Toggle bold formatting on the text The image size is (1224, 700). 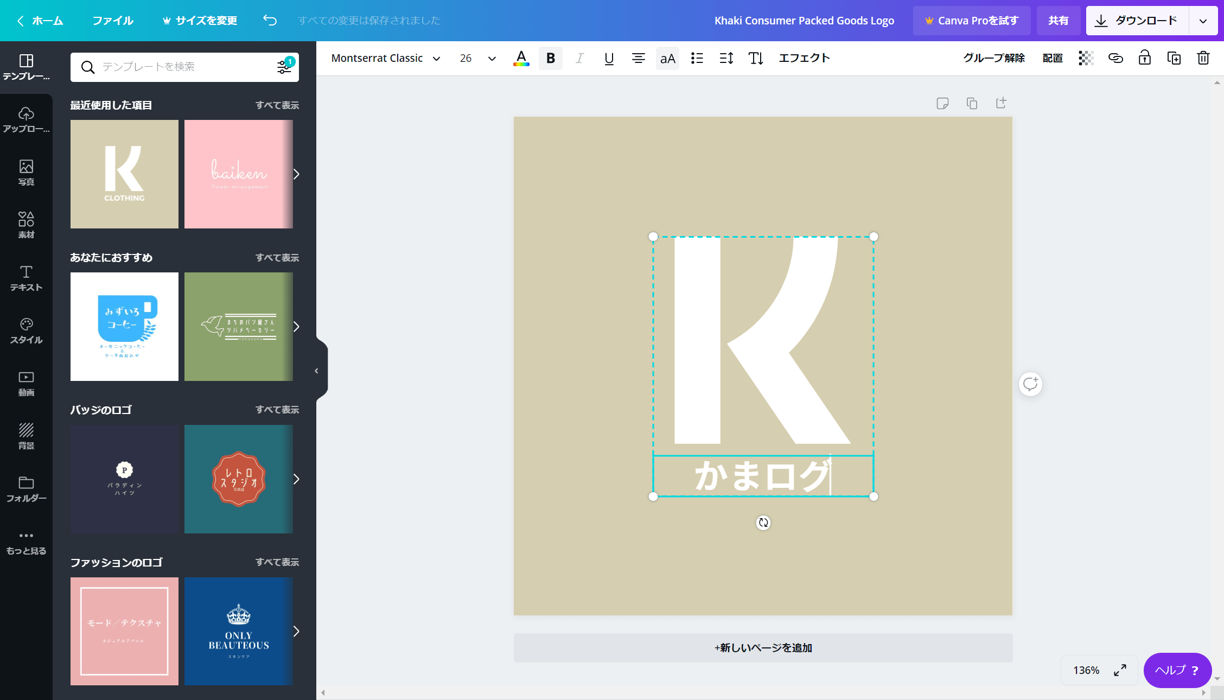[x=550, y=58]
